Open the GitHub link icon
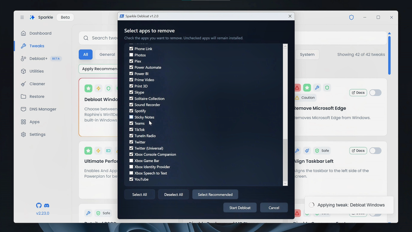Image resolution: width=412 pixels, height=232 pixels. click(39, 205)
